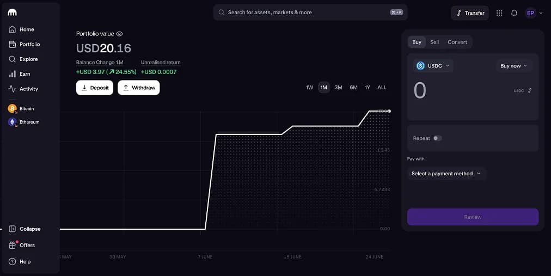Open the apps grid menu
This screenshot has height=276, width=551.
tap(499, 13)
